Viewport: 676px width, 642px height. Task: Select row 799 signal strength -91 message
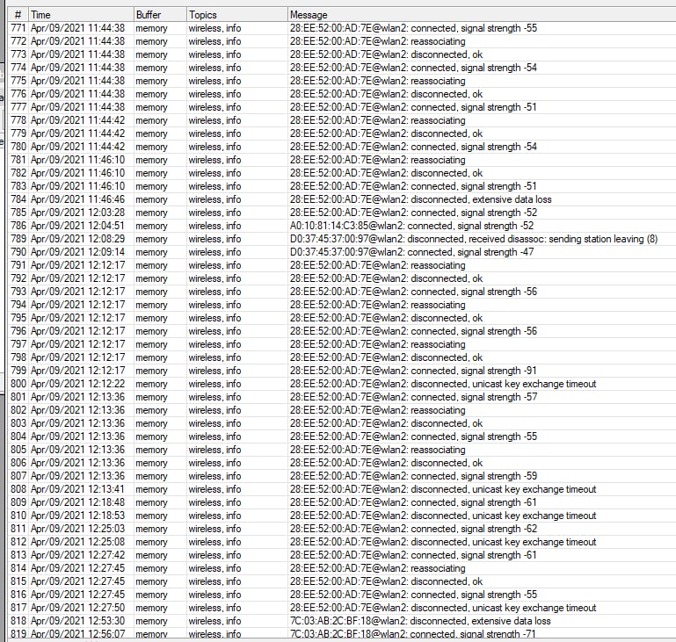[x=413, y=371]
